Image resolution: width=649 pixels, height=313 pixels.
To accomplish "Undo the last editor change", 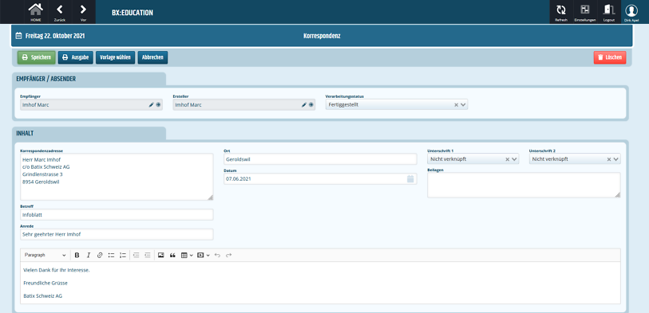I will tap(218, 255).
